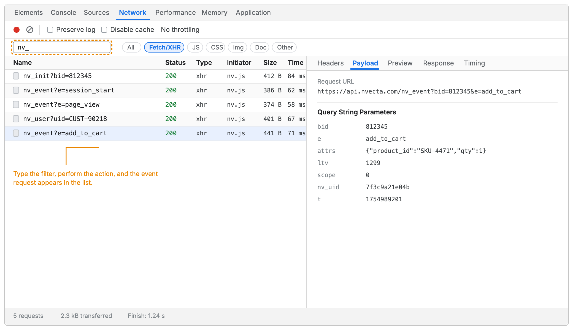Image resolution: width=573 pixels, height=330 pixels.
Task: Click the t value 1754989201
Action: point(384,199)
